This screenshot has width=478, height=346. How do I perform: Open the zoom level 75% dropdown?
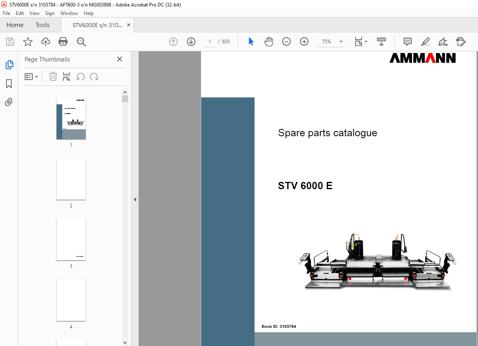(341, 42)
